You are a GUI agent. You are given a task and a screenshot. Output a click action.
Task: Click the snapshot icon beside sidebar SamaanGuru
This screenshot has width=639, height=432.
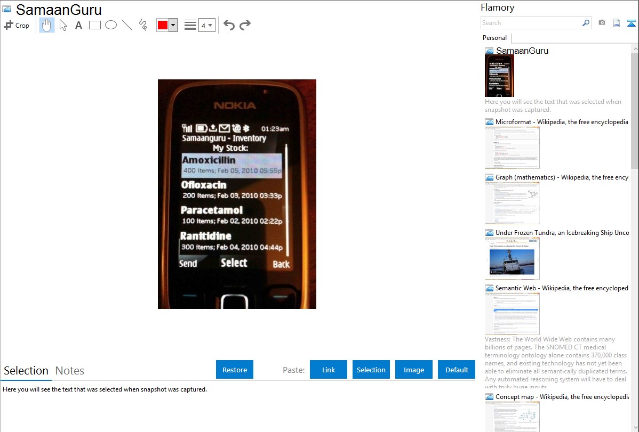[489, 51]
